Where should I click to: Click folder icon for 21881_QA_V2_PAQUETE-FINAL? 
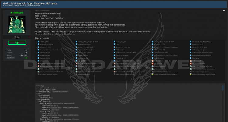click(x=76, y=42)
